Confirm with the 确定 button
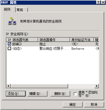The width and height of the screenshot is (106, 110). coord(73,104)
